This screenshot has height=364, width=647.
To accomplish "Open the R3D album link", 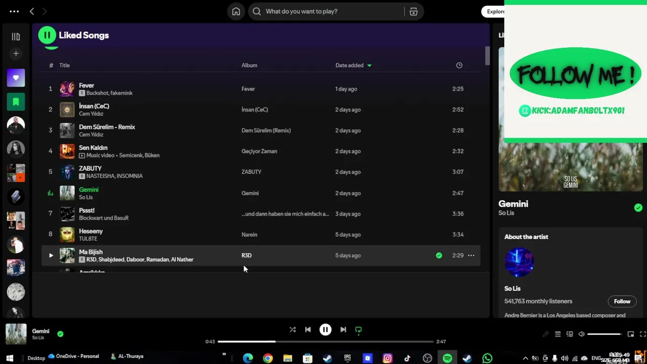I will (x=246, y=255).
